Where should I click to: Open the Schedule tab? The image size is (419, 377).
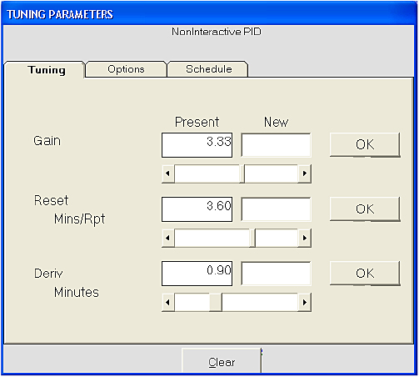[x=208, y=69]
